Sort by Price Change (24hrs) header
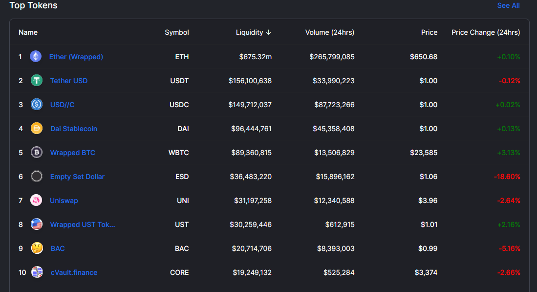 [x=486, y=32]
